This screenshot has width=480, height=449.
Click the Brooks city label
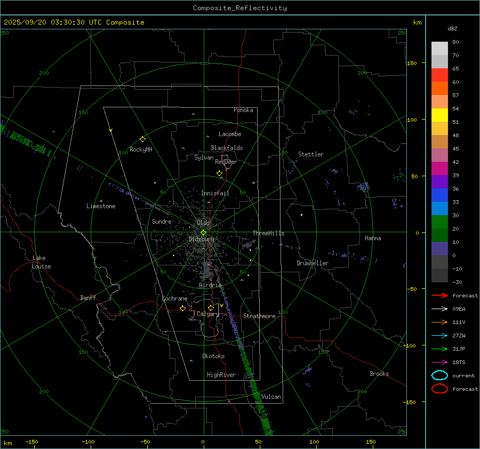379,374
